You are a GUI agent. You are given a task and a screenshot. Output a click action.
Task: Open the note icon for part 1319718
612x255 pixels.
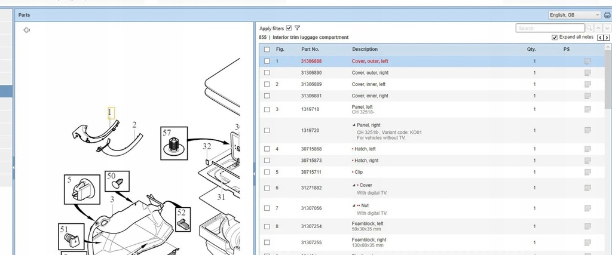(x=587, y=109)
